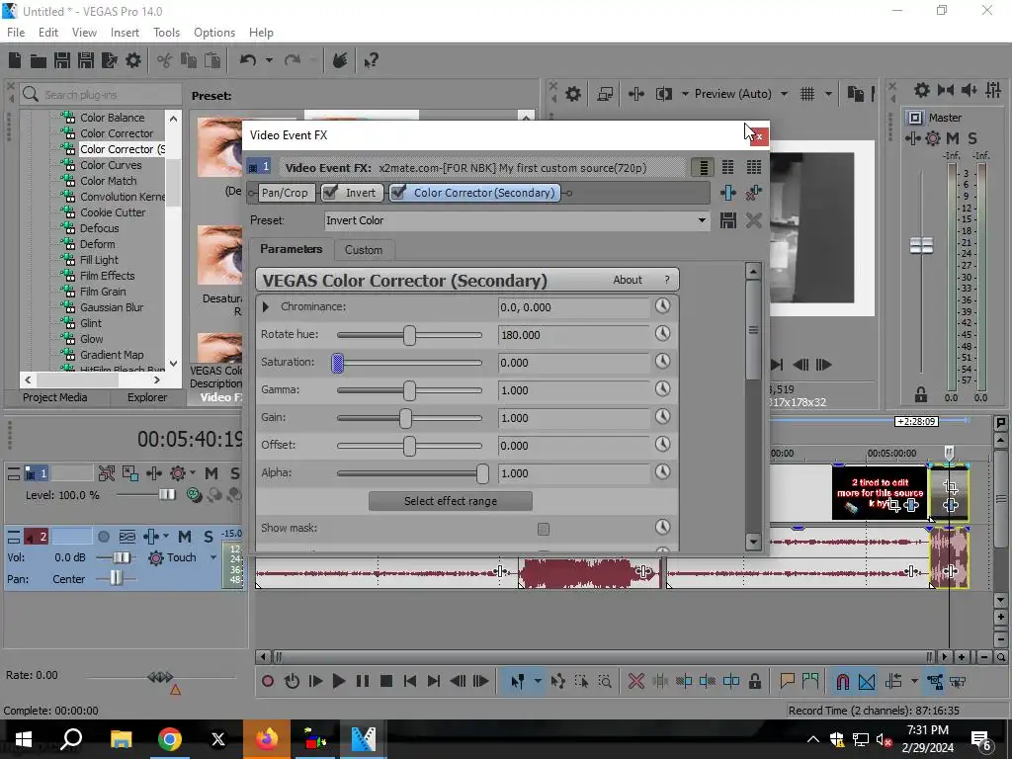Viewport: 1012px width, 759px height.
Task: Click Rotate hue animate clock icon
Action: click(663, 334)
